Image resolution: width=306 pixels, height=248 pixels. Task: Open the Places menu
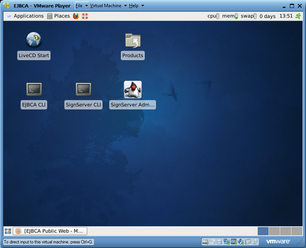point(62,16)
